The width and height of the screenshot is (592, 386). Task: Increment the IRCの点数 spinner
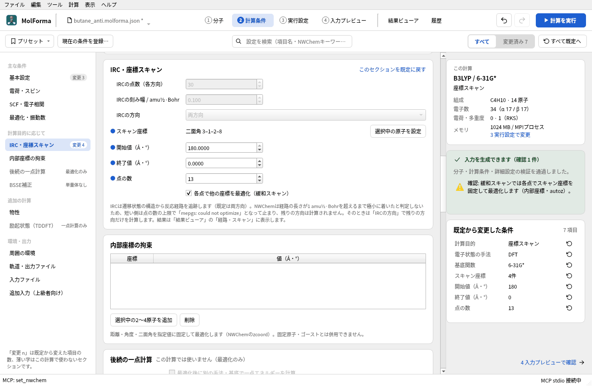pyautogui.click(x=260, y=82)
